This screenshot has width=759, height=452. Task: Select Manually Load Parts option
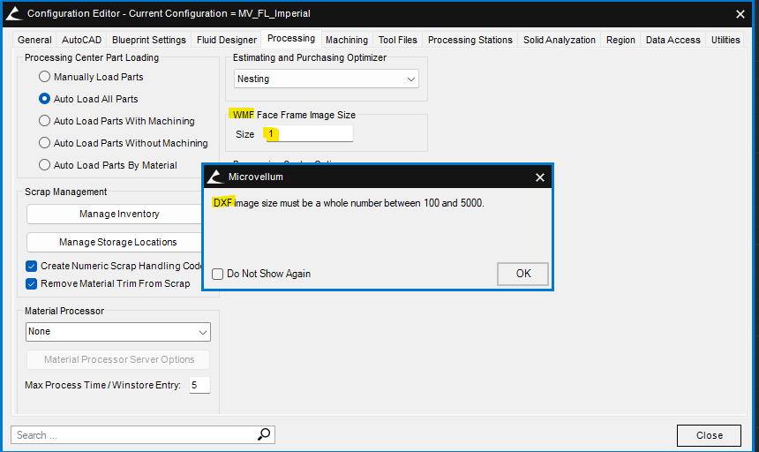point(44,77)
